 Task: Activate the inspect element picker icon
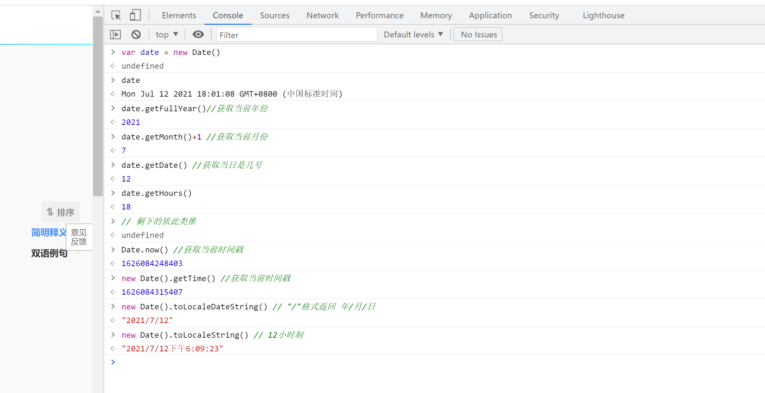point(116,15)
